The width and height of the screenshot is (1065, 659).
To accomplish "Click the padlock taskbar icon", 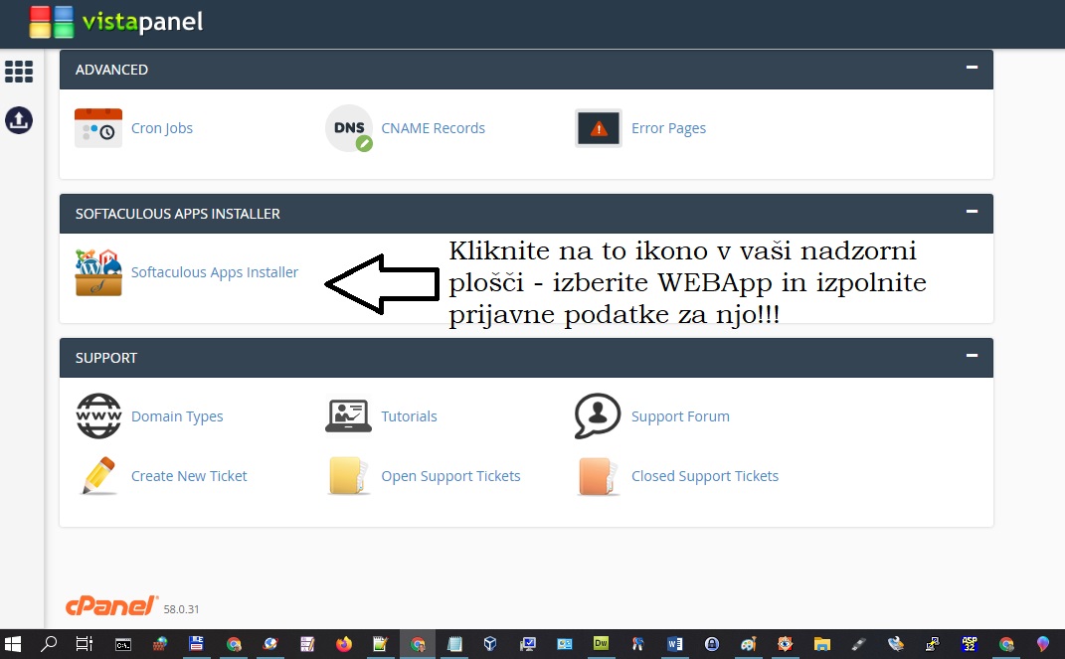I will click(711, 643).
